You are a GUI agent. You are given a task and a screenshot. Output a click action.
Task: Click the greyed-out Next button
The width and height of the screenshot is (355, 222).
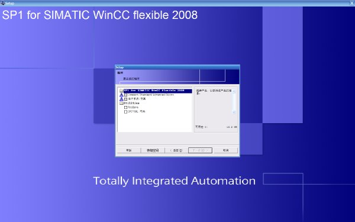pos(200,150)
